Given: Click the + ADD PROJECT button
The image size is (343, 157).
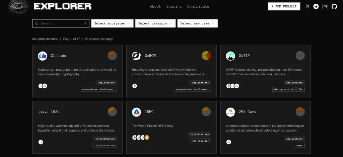Looking at the screenshot, I should 284,6.
